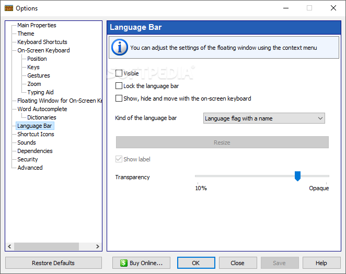
Task: Open Help from the bottom buttons
Action: click(321, 263)
